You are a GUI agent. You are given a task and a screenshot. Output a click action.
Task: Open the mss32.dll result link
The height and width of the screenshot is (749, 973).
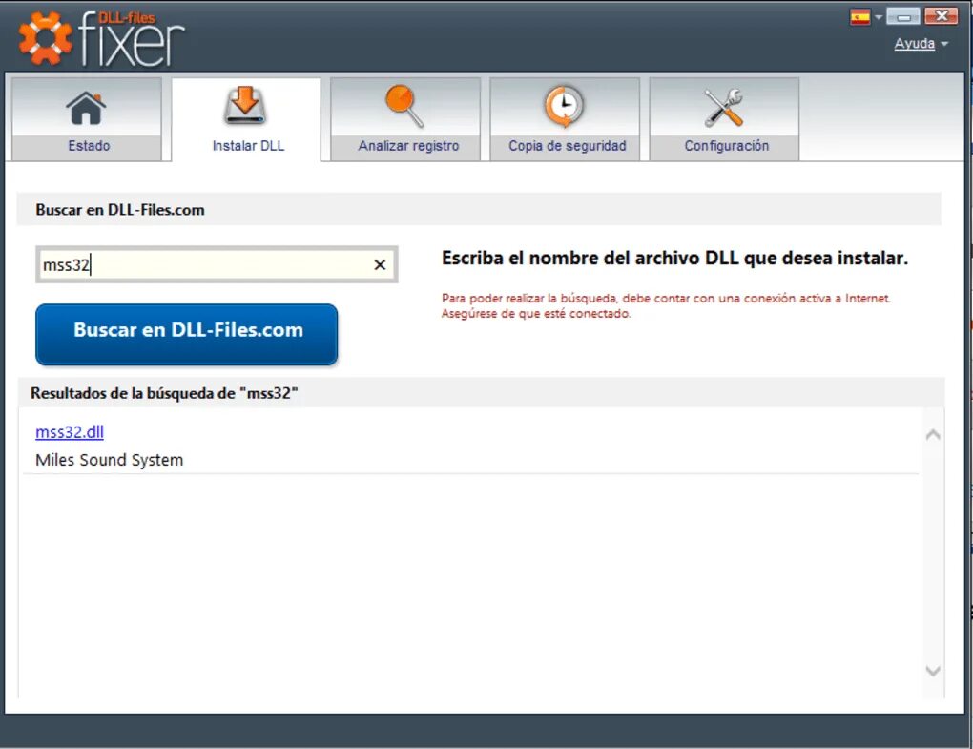click(70, 432)
